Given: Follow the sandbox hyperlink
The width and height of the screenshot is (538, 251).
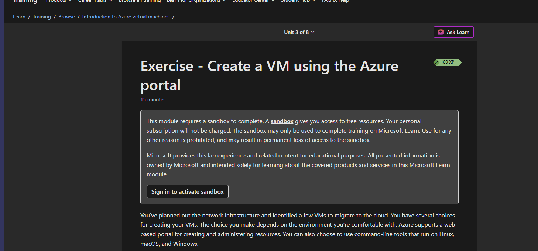Looking at the screenshot, I should tap(282, 121).
